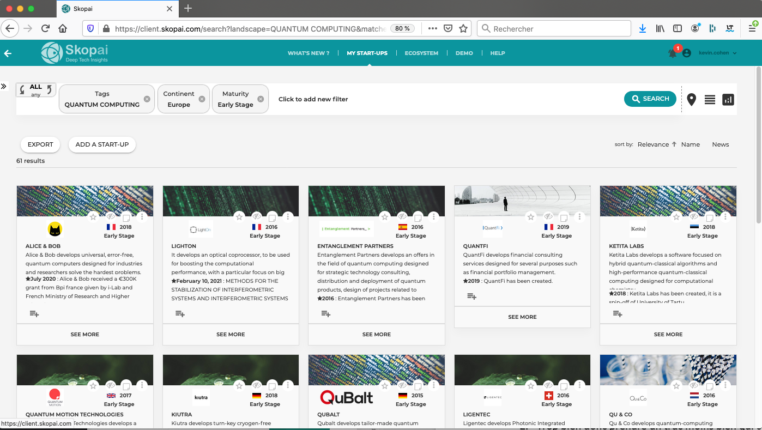Open the QuantFi card banner image
Image resolution: width=762 pixels, height=430 pixels.
point(522,201)
